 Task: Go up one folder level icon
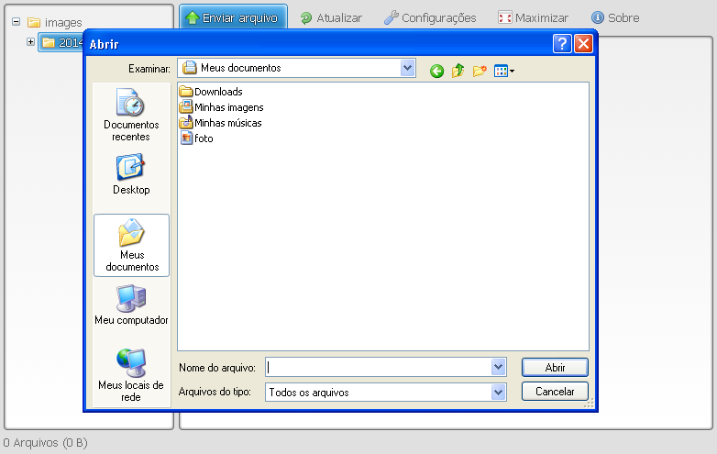pyautogui.click(x=458, y=71)
